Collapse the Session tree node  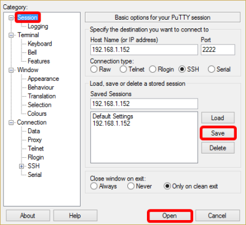pyautogui.click(x=11, y=18)
